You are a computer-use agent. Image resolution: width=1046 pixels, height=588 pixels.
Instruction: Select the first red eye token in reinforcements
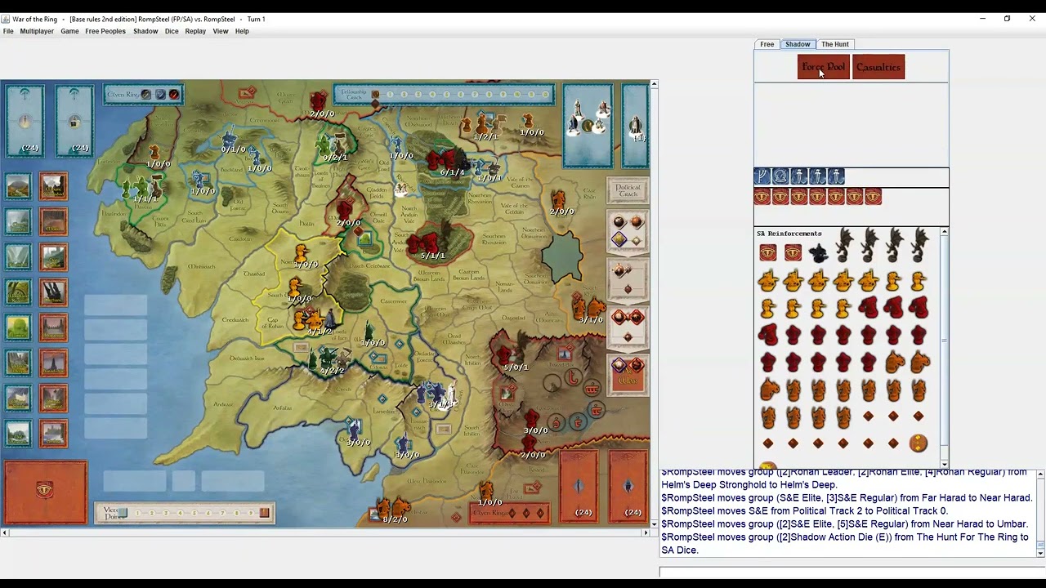[768, 253]
